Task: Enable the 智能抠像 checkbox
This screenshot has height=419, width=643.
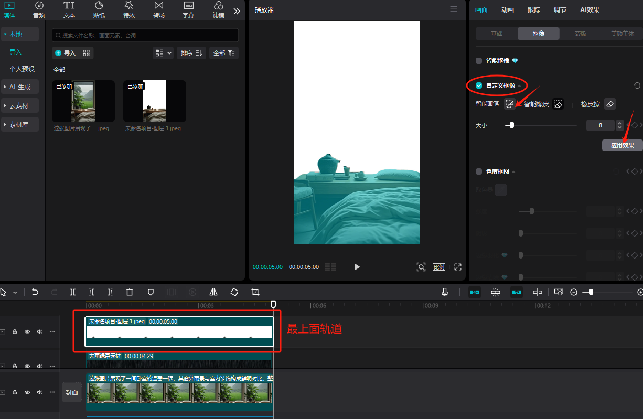Action: 479,61
